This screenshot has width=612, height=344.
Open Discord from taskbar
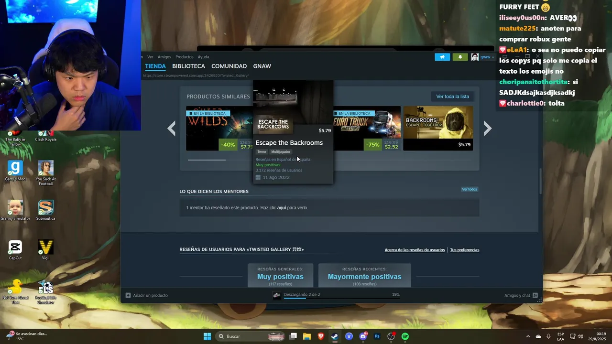(363, 336)
